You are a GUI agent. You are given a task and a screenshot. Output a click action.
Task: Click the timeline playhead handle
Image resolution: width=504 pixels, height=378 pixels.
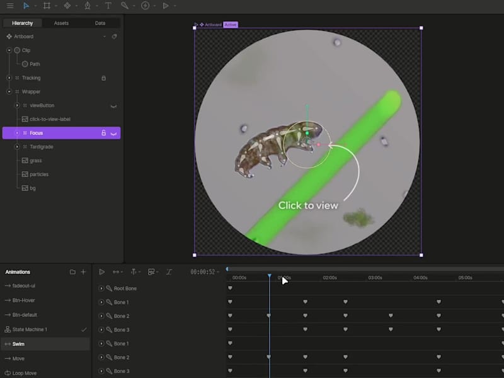270,276
